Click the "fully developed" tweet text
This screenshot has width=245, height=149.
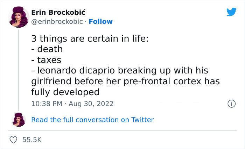tap(65, 92)
